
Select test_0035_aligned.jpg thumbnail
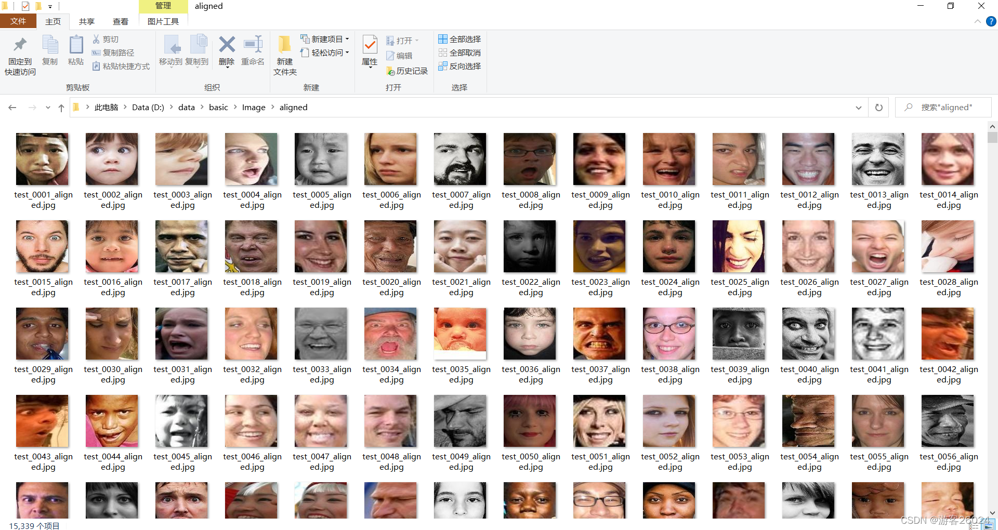tap(460, 334)
